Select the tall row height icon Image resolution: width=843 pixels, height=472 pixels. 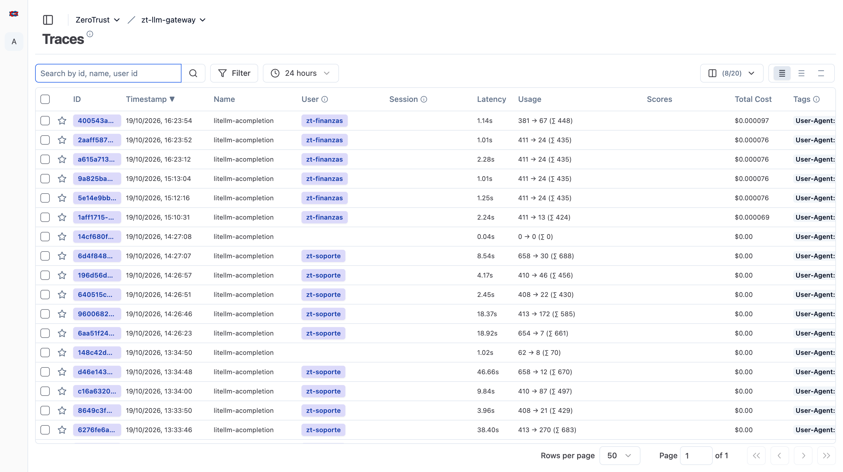click(821, 73)
